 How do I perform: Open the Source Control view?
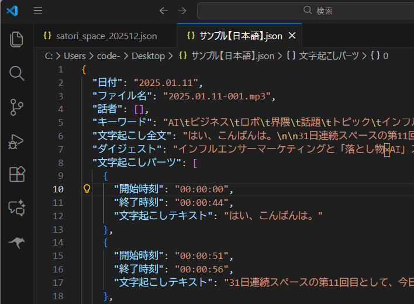click(16, 107)
